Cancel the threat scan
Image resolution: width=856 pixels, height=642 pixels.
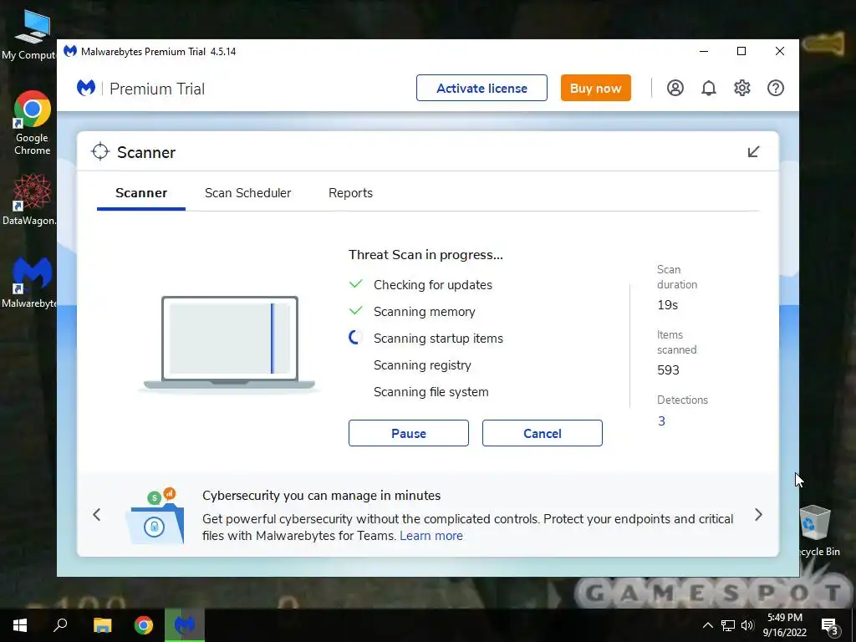542,433
